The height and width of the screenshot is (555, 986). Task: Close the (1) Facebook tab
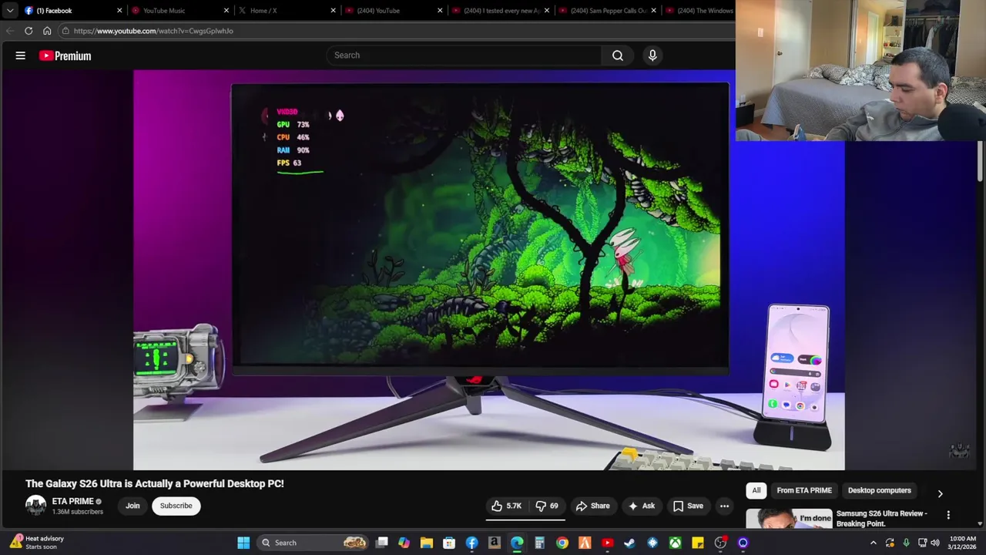119,11
